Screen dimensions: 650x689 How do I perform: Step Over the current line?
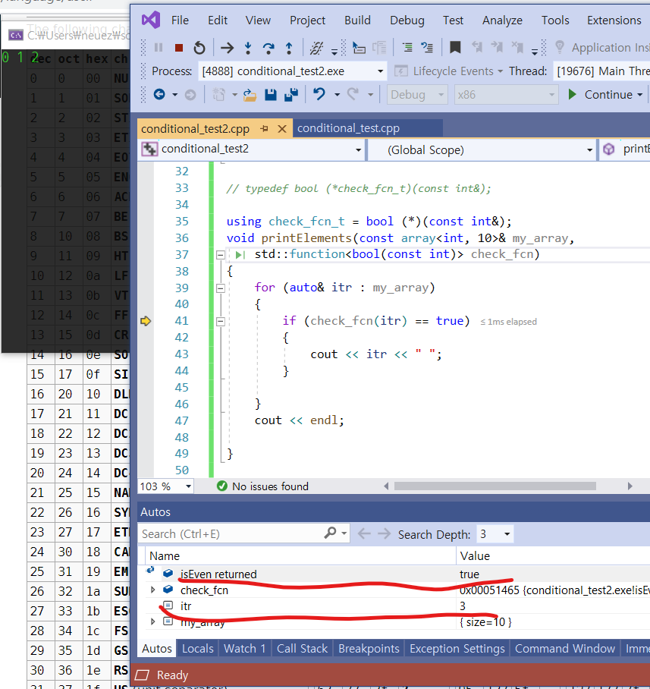(268, 48)
